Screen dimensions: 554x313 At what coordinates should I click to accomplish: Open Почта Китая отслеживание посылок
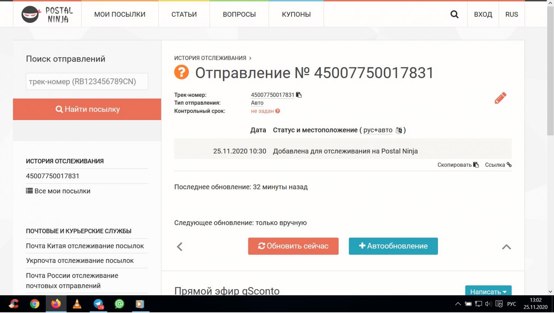(x=85, y=246)
